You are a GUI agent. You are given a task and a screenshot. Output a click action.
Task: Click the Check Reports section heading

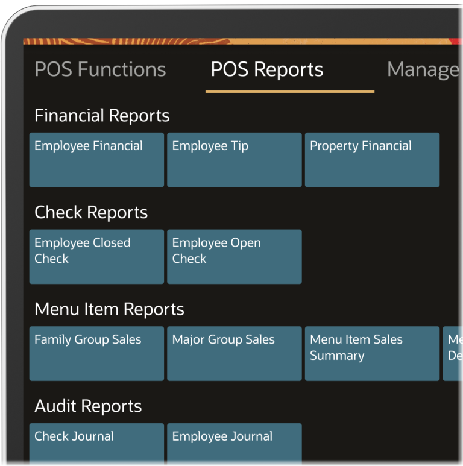point(91,213)
